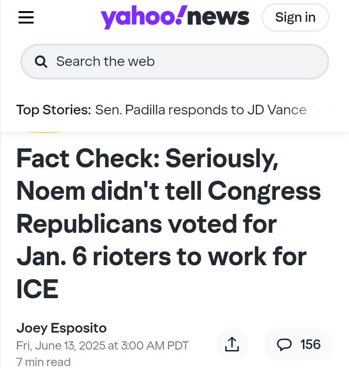Click the 156 comment count
349x368 pixels.
coord(311,345)
